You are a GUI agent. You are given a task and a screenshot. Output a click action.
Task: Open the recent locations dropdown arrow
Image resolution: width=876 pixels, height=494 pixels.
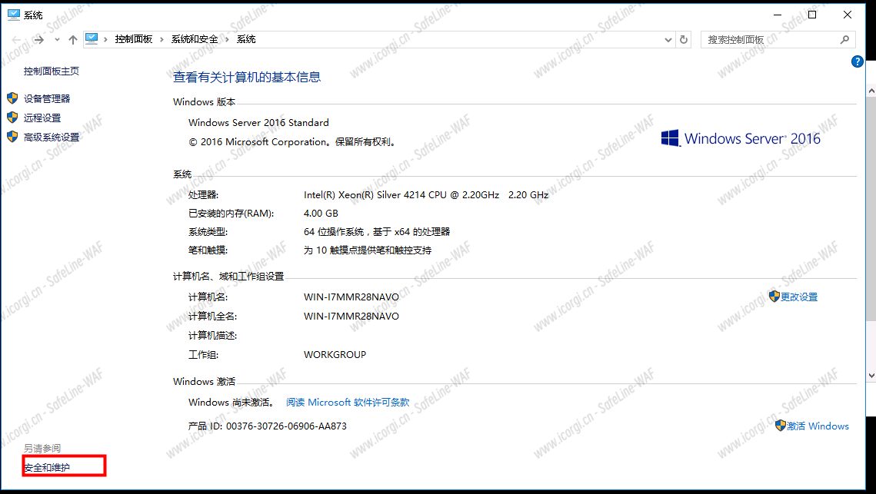[x=57, y=40]
